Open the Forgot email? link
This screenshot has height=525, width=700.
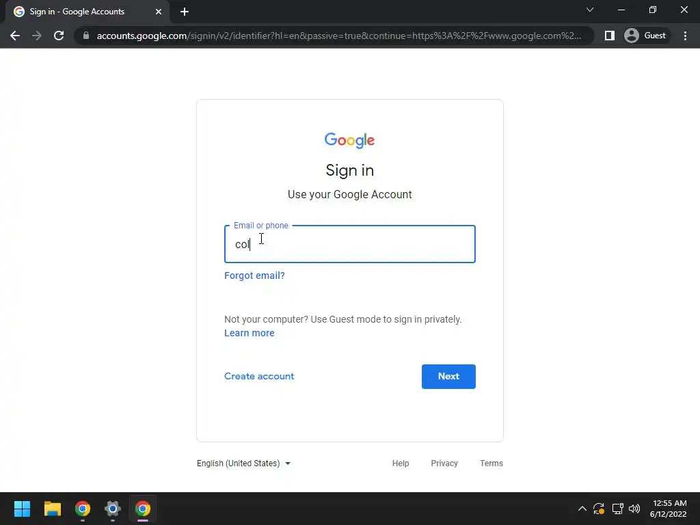[x=254, y=275]
